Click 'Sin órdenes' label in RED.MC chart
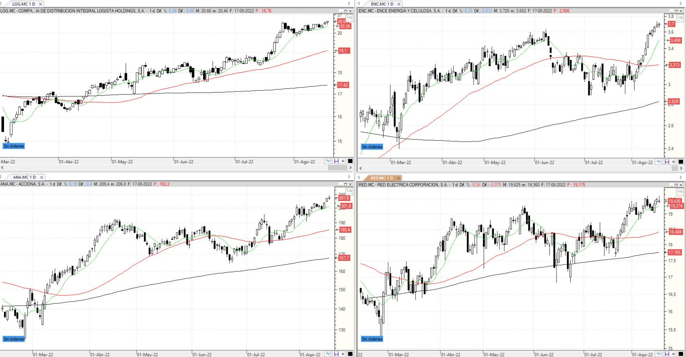The image size is (686, 357). pyautogui.click(x=372, y=339)
